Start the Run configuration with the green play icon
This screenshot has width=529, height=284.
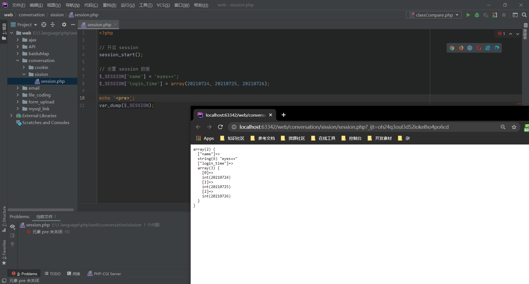tap(468, 15)
